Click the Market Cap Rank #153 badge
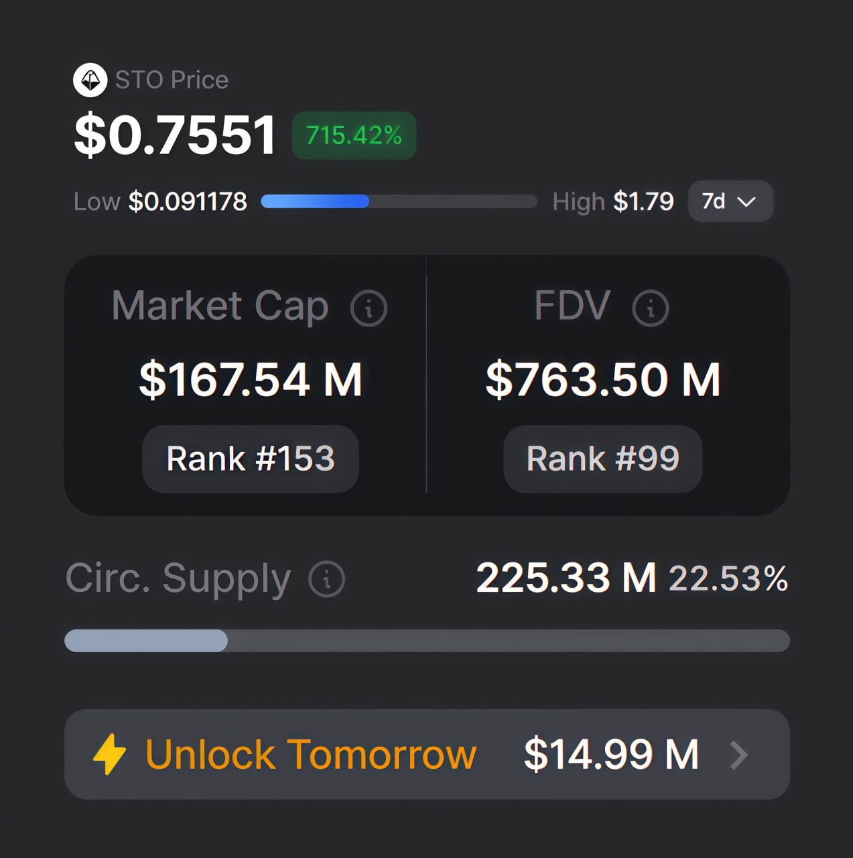The height and width of the screenshot is (858, 853). point(251,459)
